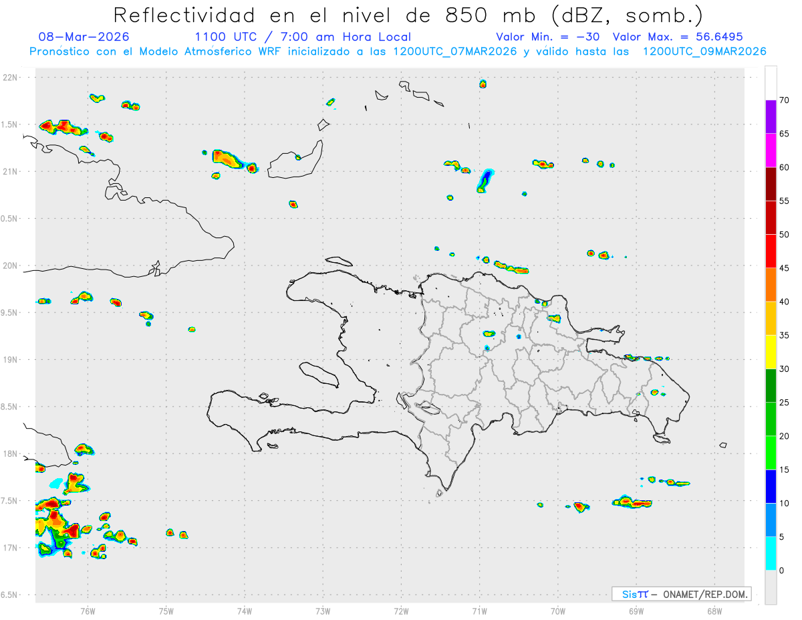Image resolution: width=802 pixels, height=620 pixels.
Task: Click the colorbar label '70'
Action: pos(784,100)
